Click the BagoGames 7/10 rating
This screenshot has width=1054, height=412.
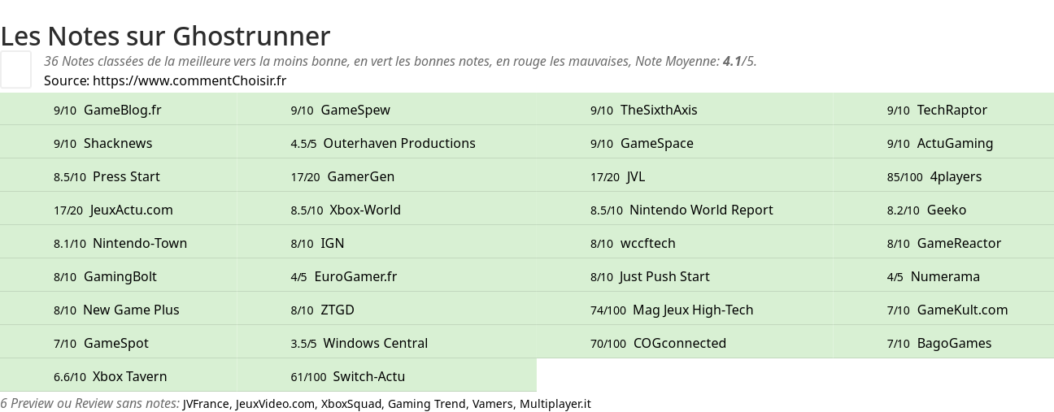939,343
